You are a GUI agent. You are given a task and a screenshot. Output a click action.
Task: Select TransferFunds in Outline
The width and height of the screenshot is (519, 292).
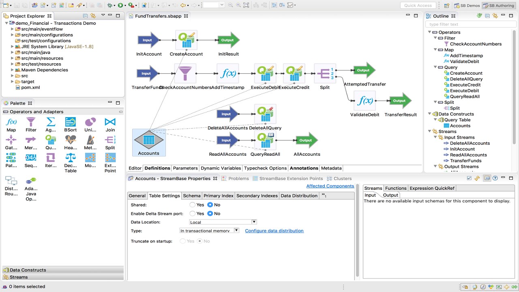tap(465, 161)
